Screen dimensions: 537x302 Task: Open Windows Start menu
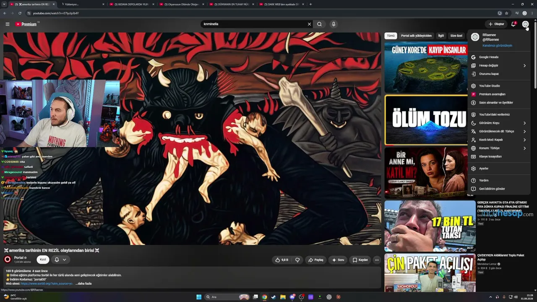pyautogui.click(x=199, y=297)
